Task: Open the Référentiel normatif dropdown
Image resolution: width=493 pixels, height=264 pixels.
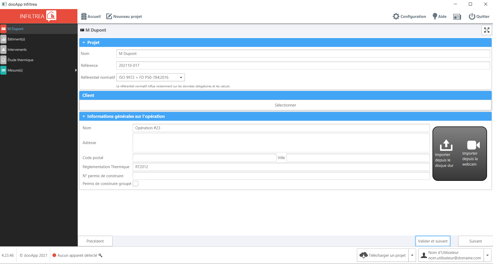Action: 151,77
